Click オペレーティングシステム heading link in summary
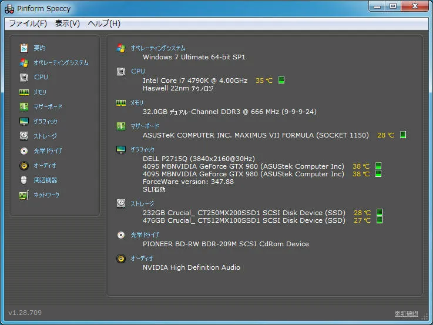433x325 pixels. (x=158, y=48)
